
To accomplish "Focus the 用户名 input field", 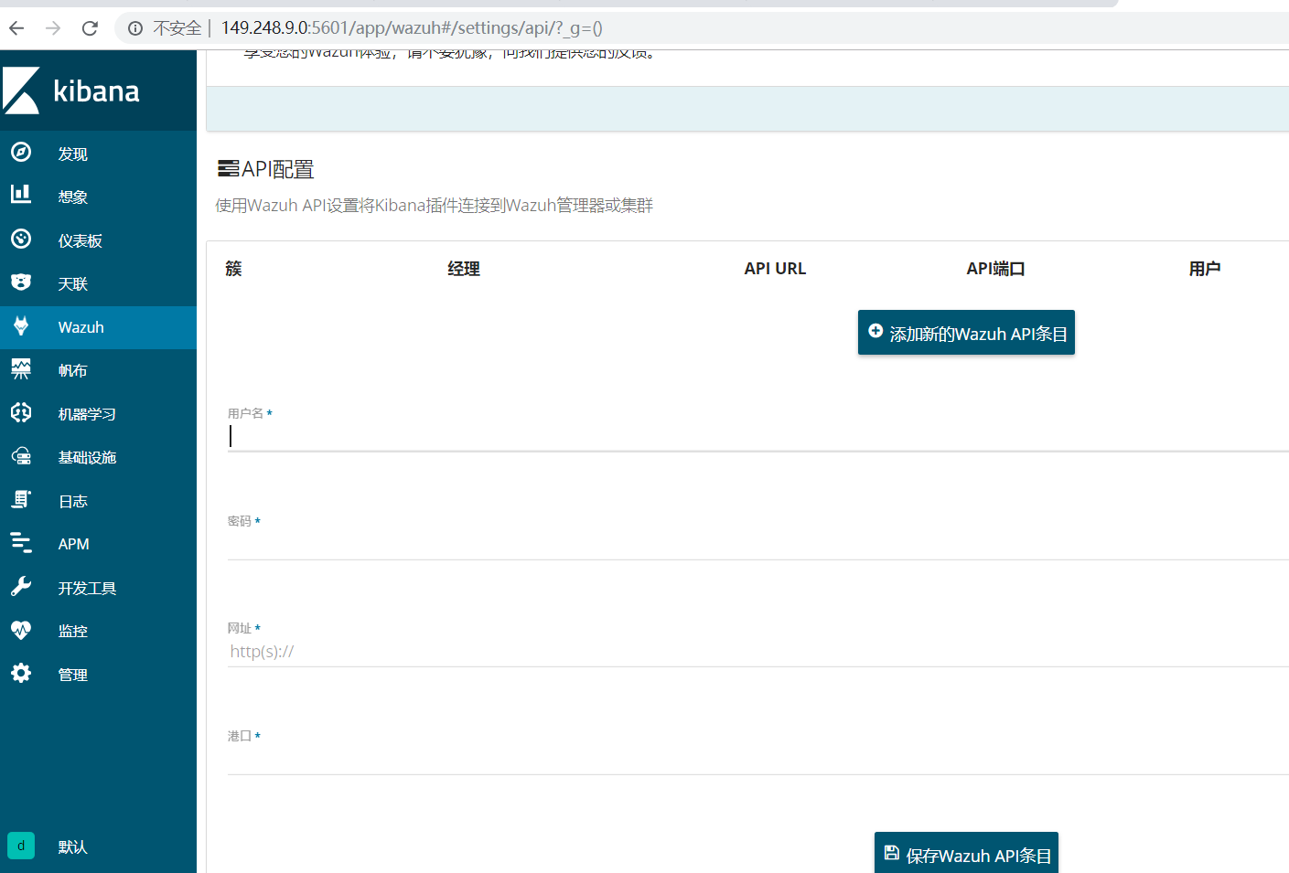I will point(758,437).
